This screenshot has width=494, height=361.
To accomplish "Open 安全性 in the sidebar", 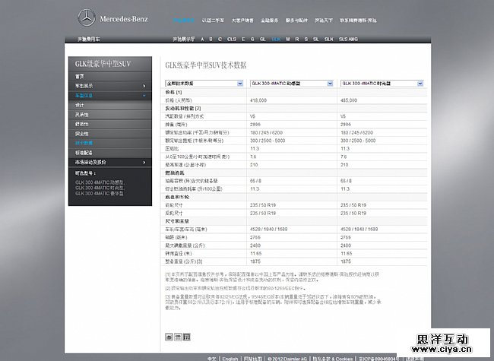I will click(82, 133).
